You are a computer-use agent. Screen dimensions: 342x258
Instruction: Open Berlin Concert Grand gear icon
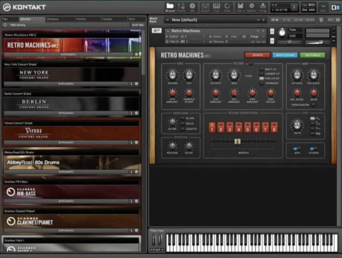pyautogui.click(x=136, y=113)
